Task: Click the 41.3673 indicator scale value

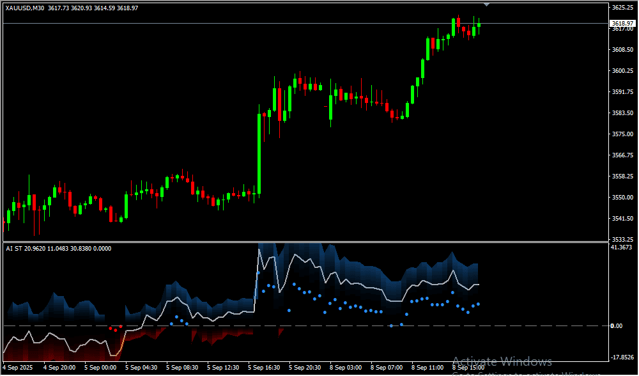Action: [x=622, y=247]
